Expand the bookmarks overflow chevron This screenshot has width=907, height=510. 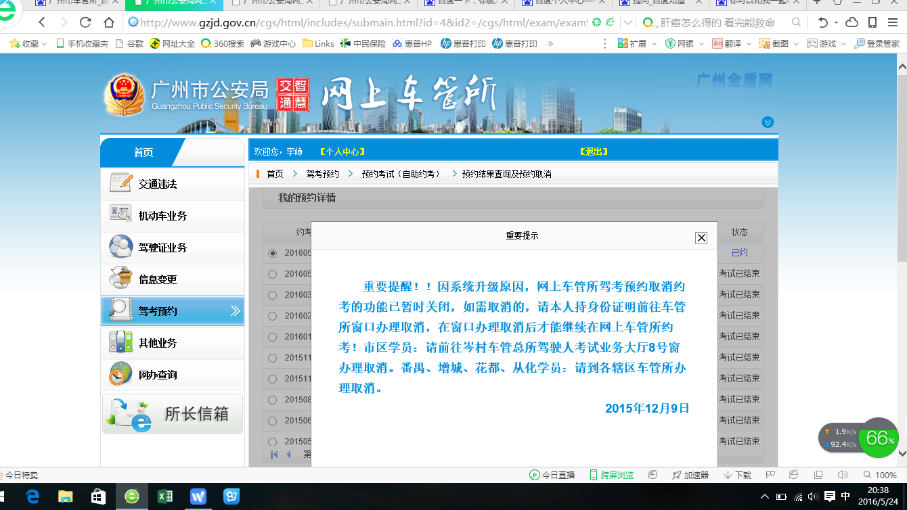coord(550,43)
